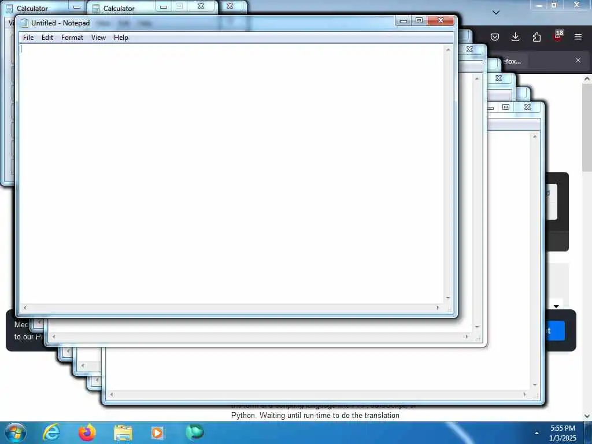Click the front Notepad horizontal scroll right arrow
The image size is (592, 444).
point(438,308)
